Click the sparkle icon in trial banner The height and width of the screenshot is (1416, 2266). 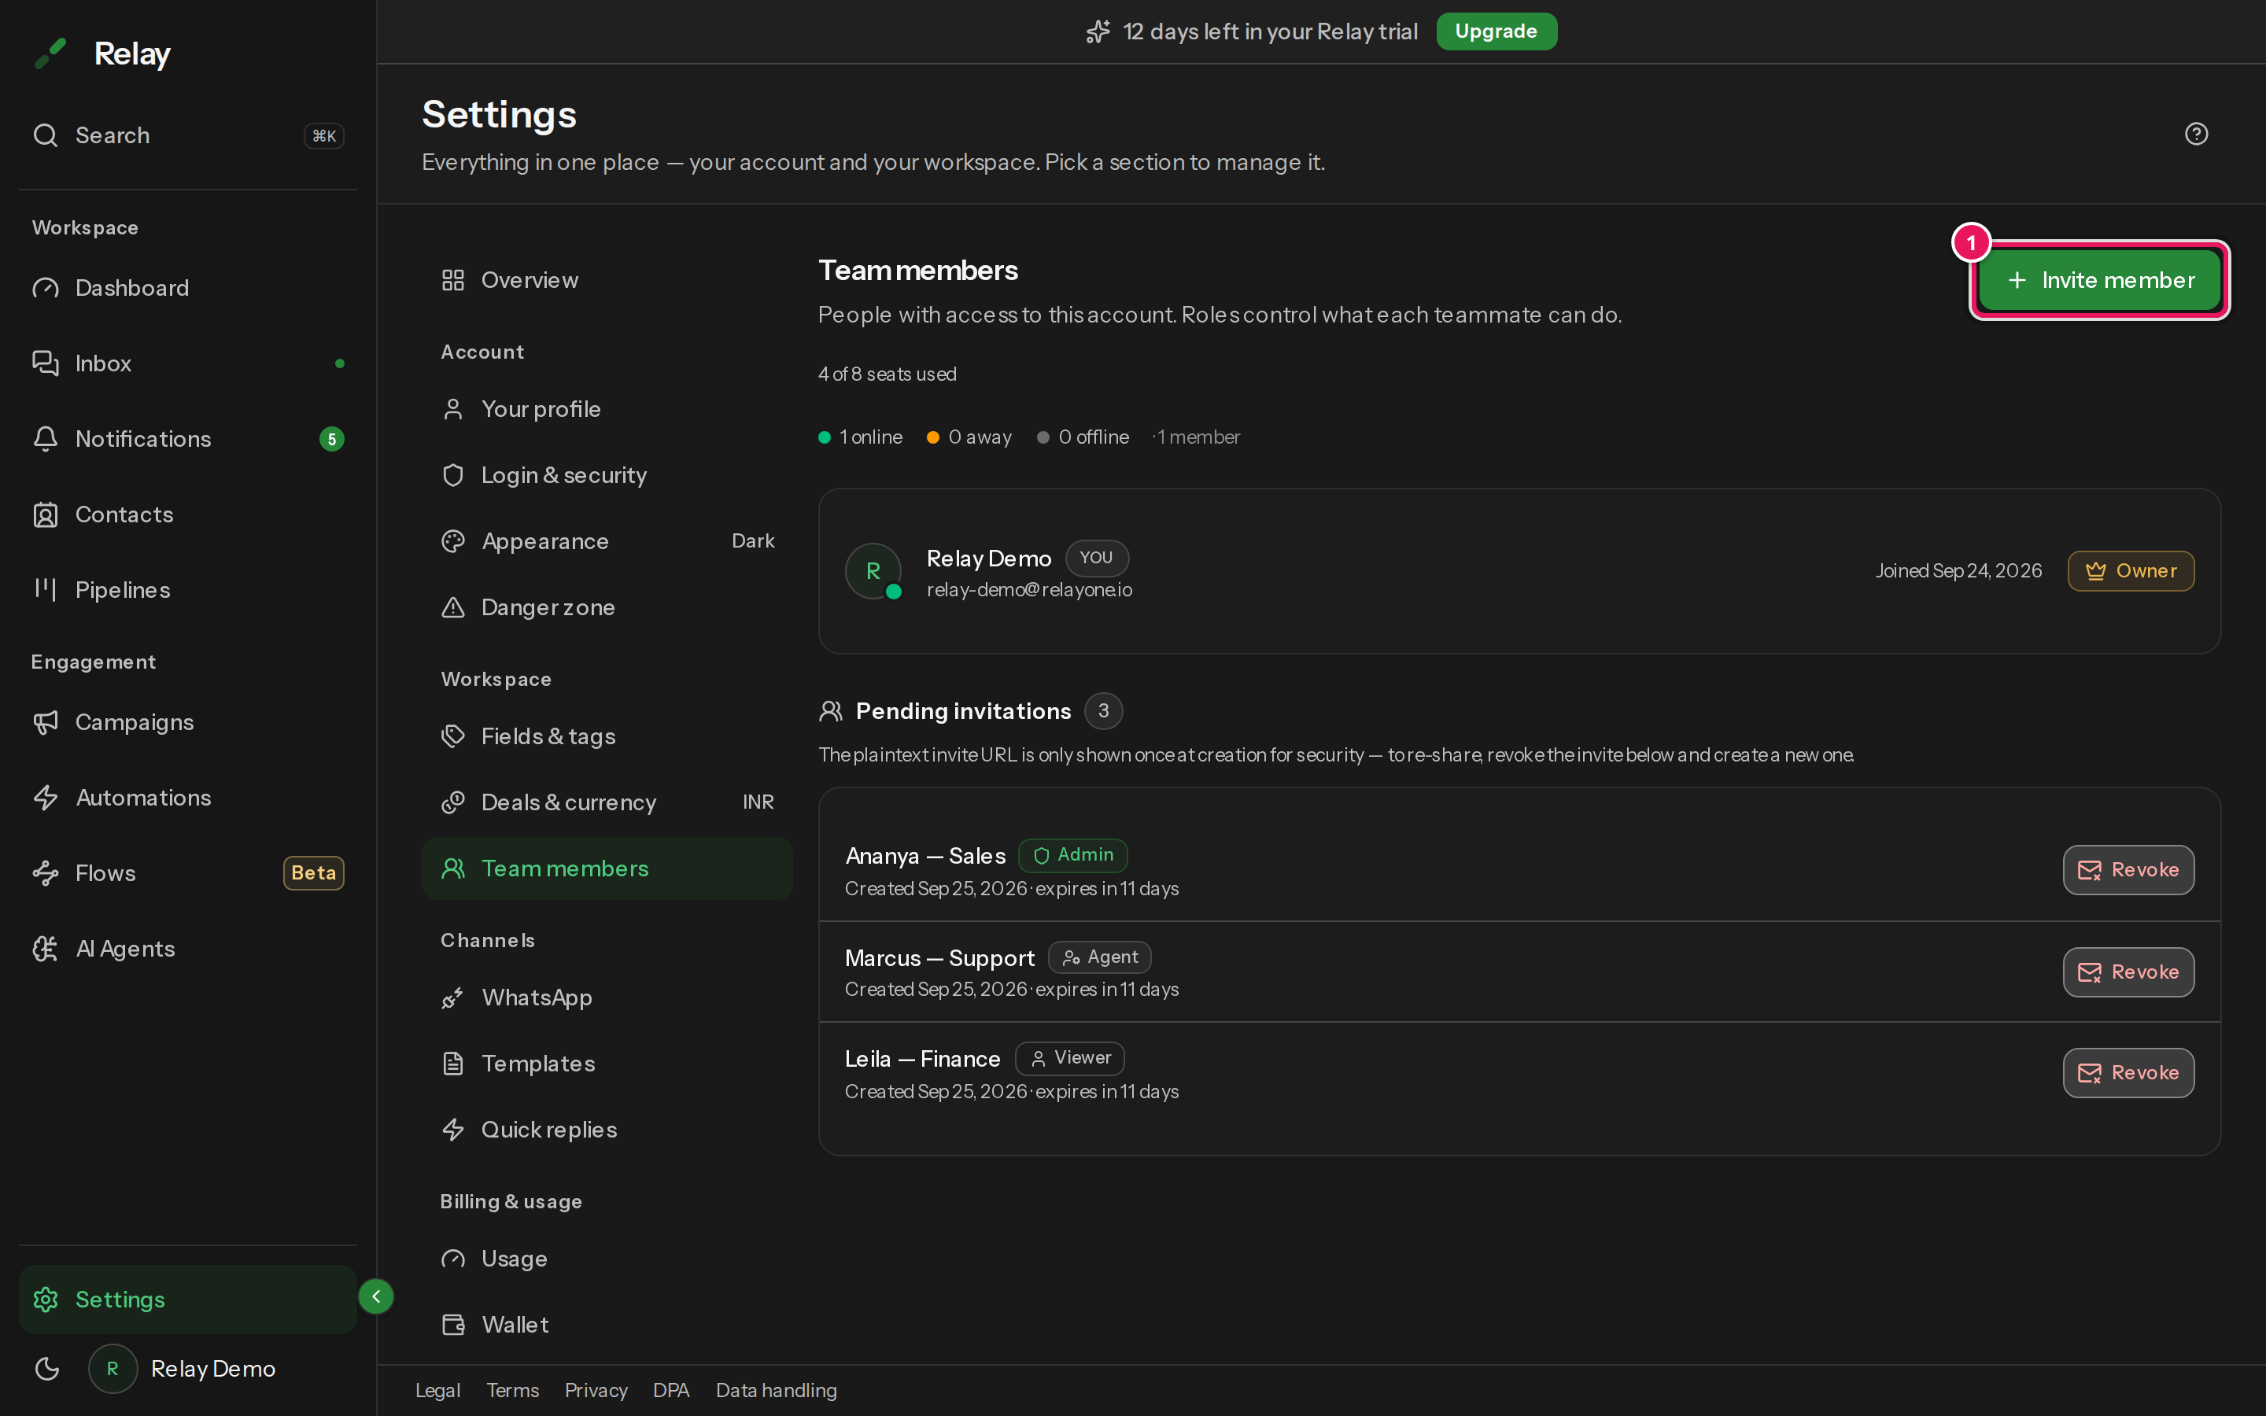click(x=1098, y=31)
